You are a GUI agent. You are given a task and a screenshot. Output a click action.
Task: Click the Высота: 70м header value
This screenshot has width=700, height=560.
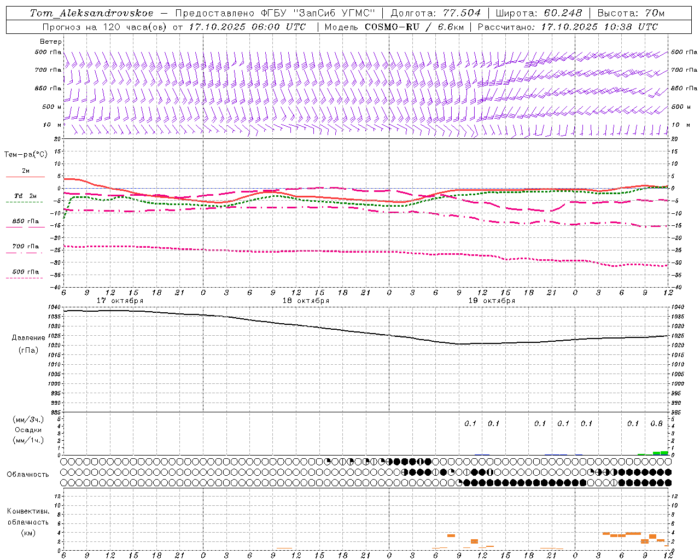(x=631, y=13)
